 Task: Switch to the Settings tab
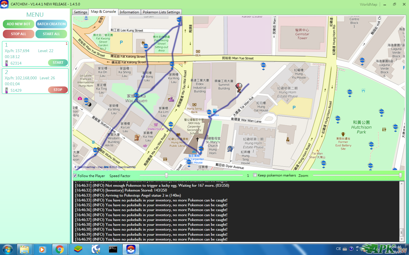(x=80, y=12)
